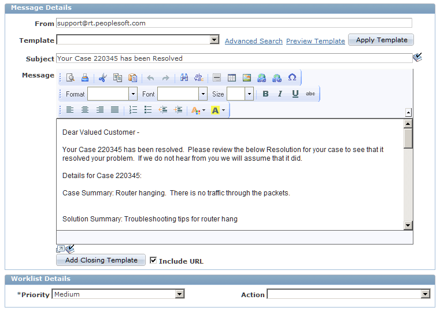
Task: Click the message scrollbar up arrow
Action: click(x=408, y=124)
